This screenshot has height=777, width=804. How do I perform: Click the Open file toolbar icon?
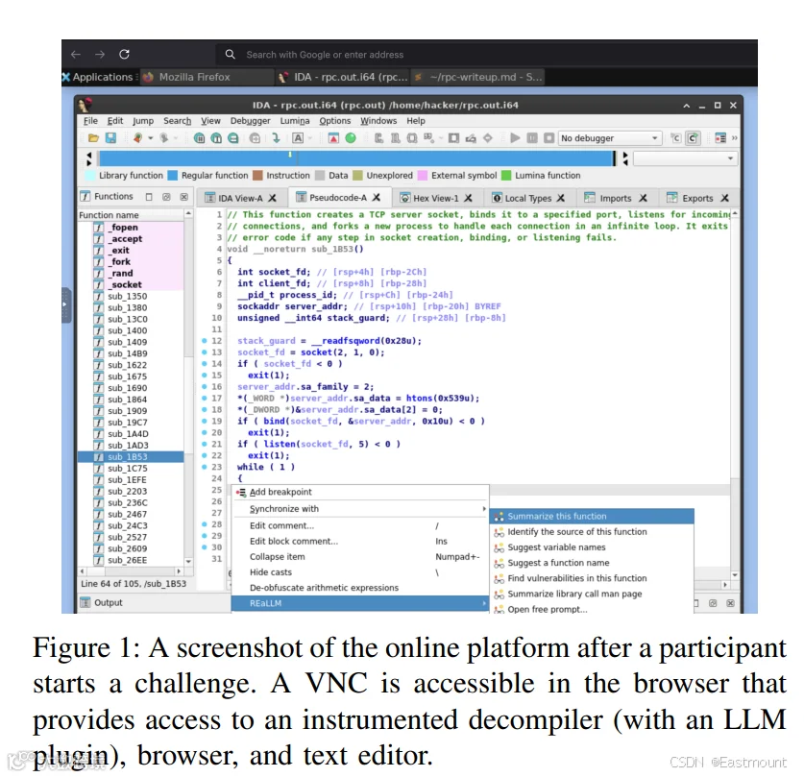[93, 138]
